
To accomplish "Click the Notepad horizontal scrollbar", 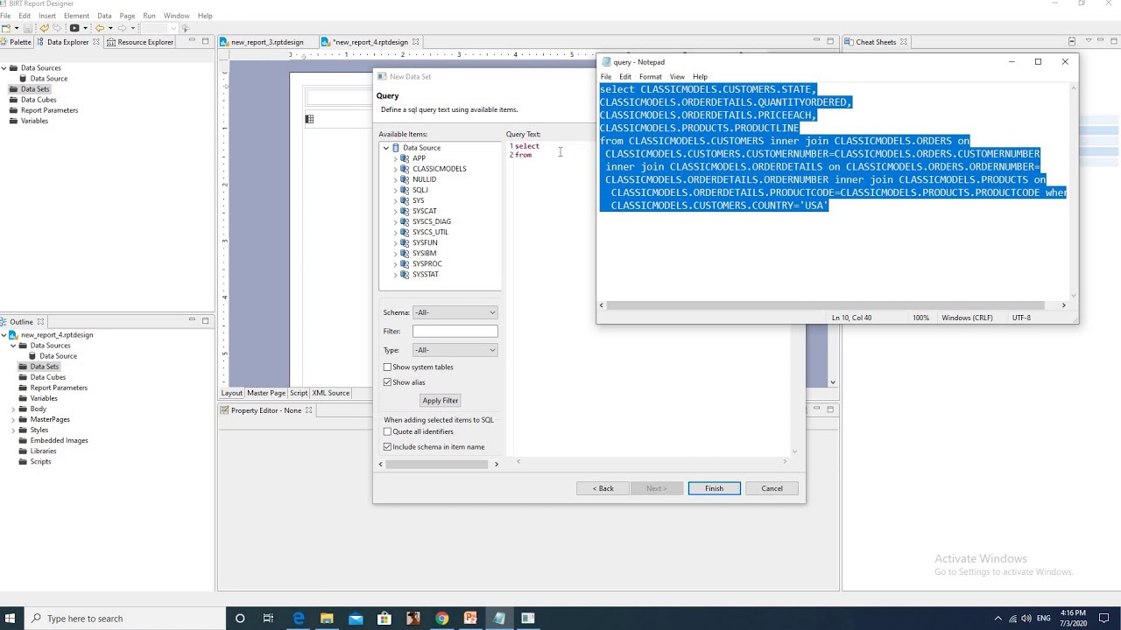I will click(825, 305).
